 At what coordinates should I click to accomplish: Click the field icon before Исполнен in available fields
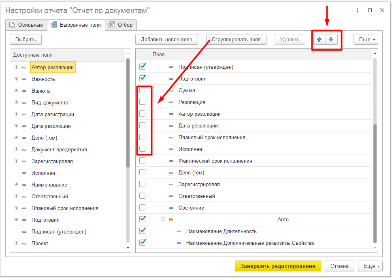(x=24, y=173)
